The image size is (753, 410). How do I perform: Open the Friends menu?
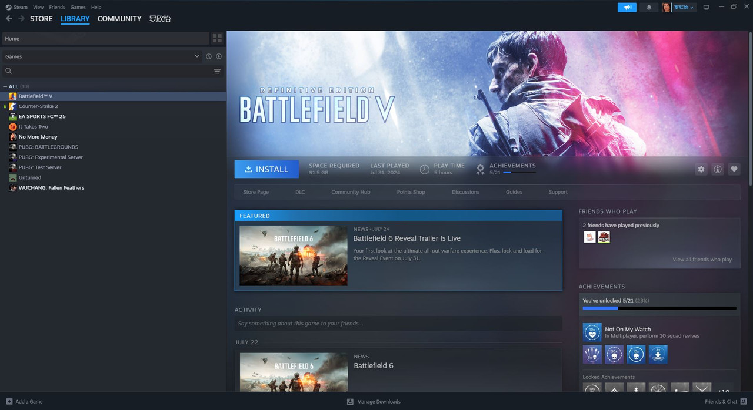[x=57, y=7]
